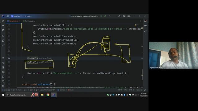Viewport: 198px width, 111px height.
Task: Close the Sample.java tab
Action: point(20,21)
